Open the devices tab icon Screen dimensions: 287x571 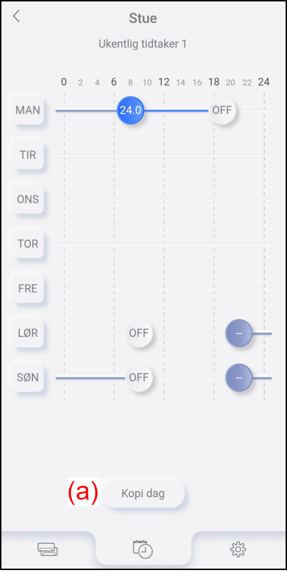[x=48, y=550]
